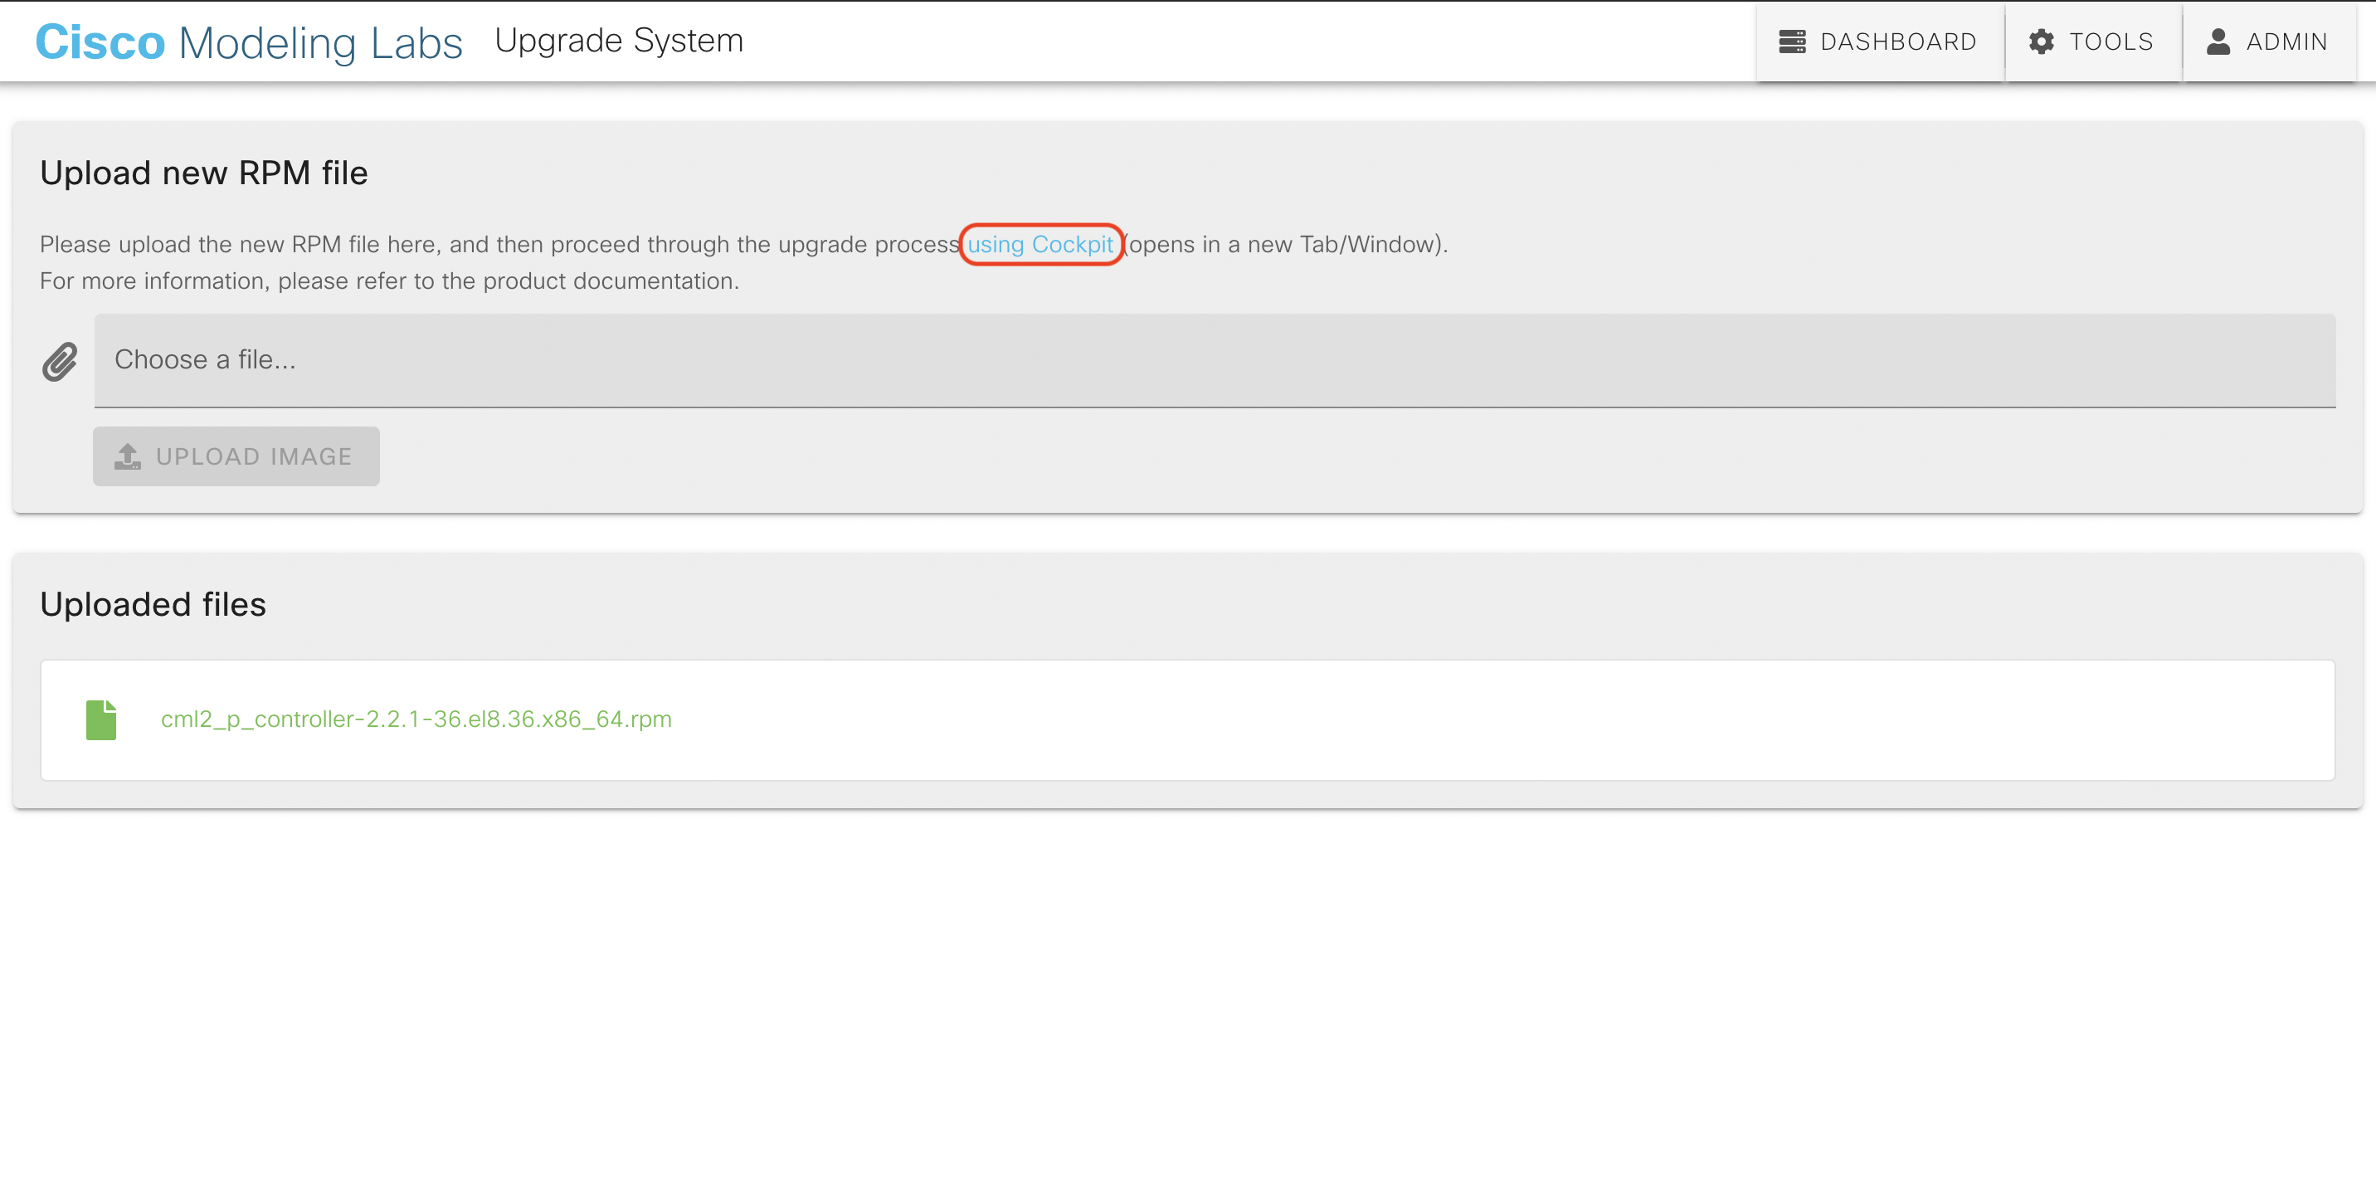Click the Cisco logo text
This screenshot has height=1185, width=2376.
100,42
